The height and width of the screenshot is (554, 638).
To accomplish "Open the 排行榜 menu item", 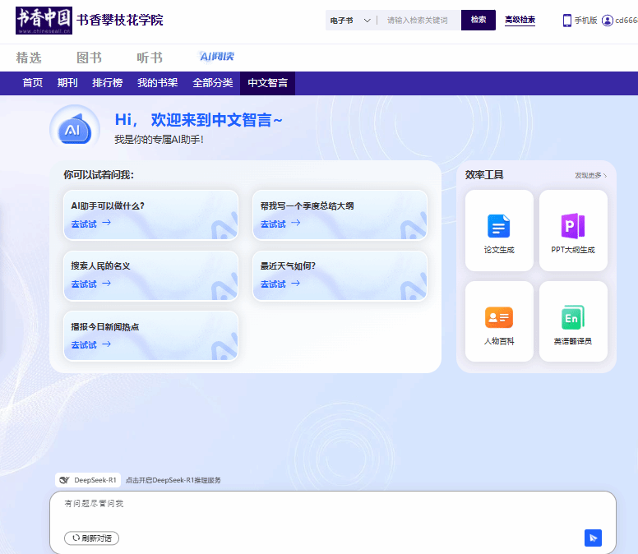I will click(x=107, y=83).
